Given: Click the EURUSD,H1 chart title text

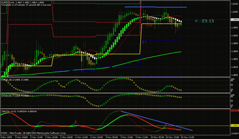Looking at the screenshot, I should coord(23,3).
